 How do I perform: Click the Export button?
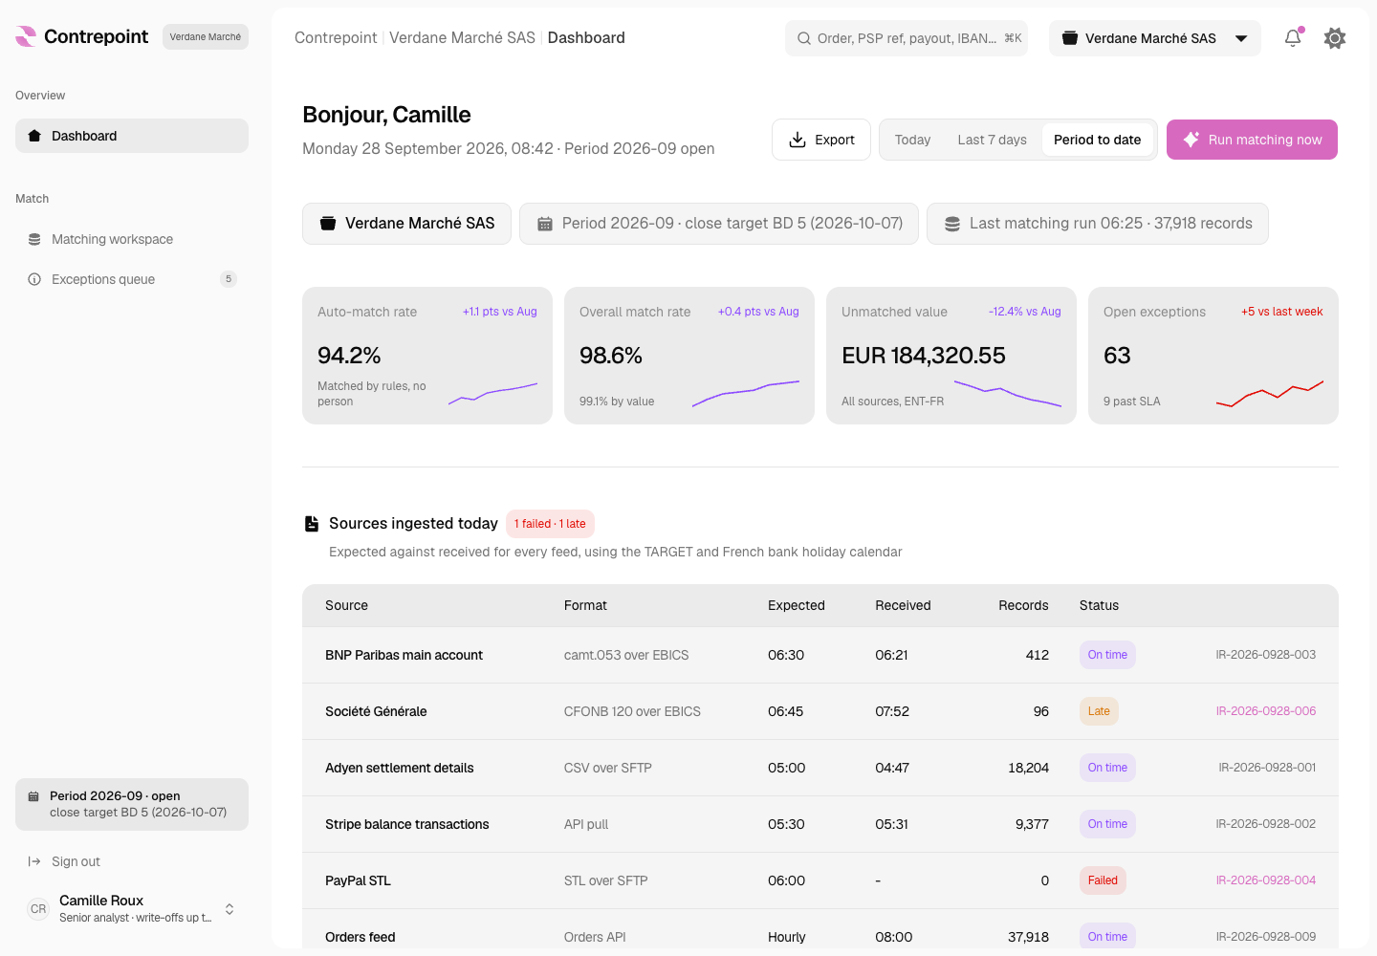(821, 140)
